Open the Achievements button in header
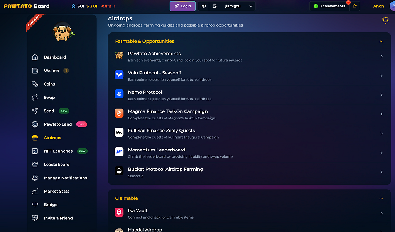The image size is (395, 232). click(329, 6)
